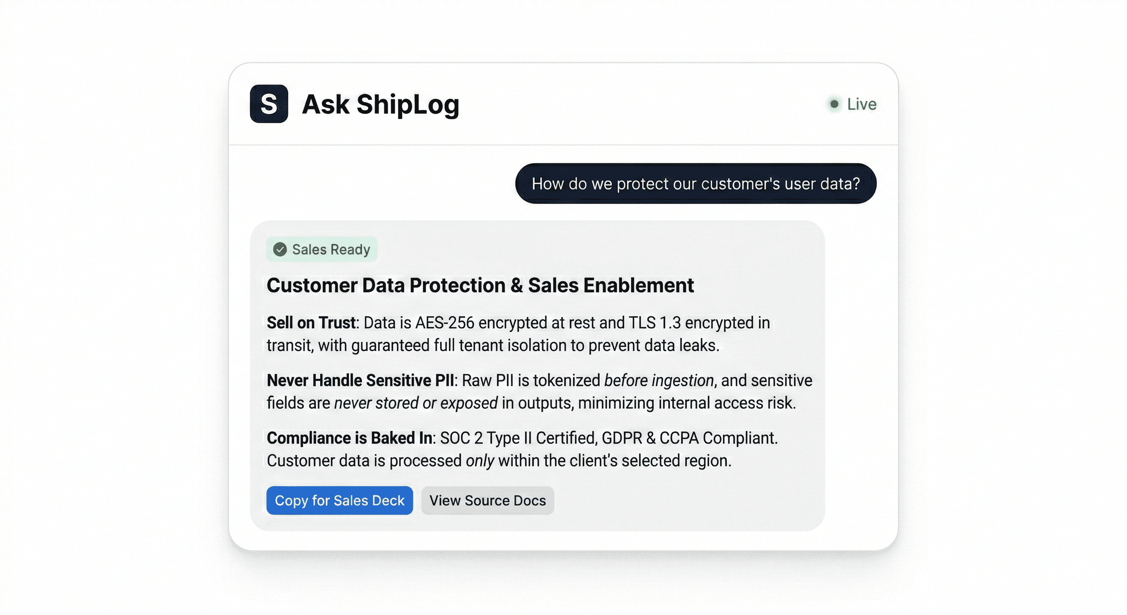The height and width of the screenshot is (615, 1127).
Task: Select the user question message bubble
Action: (x=696, y=183)
